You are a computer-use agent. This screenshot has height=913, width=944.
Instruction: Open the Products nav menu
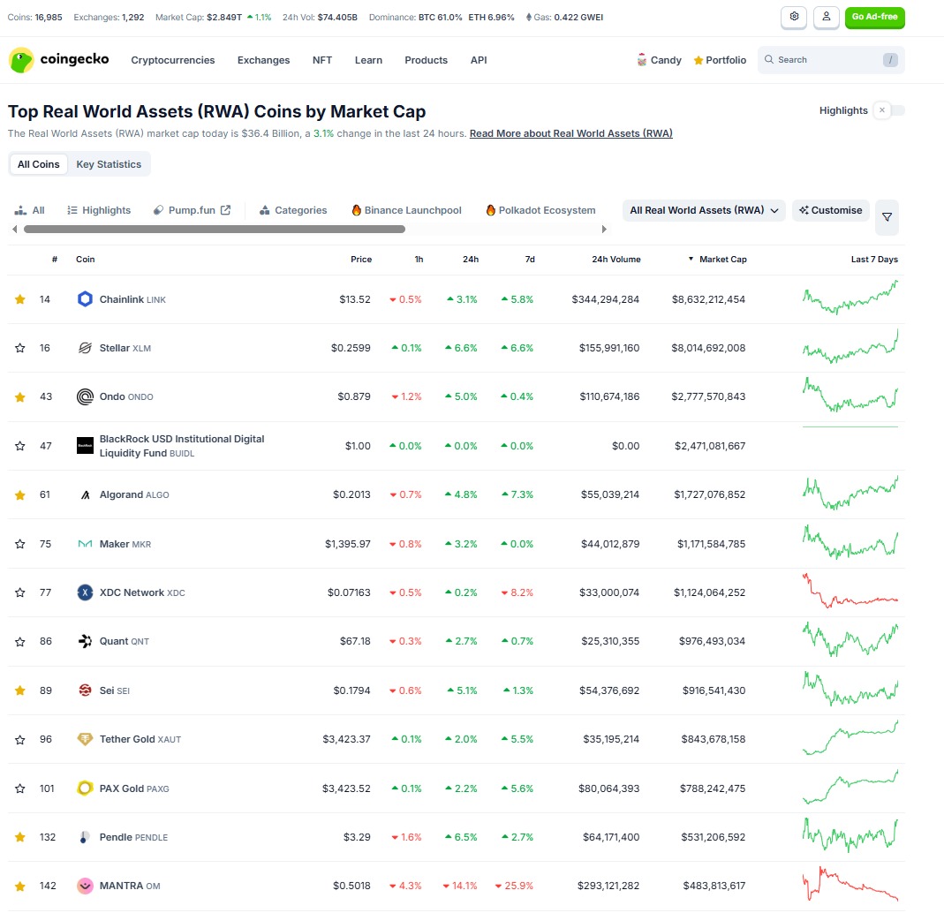coord(427,60)
